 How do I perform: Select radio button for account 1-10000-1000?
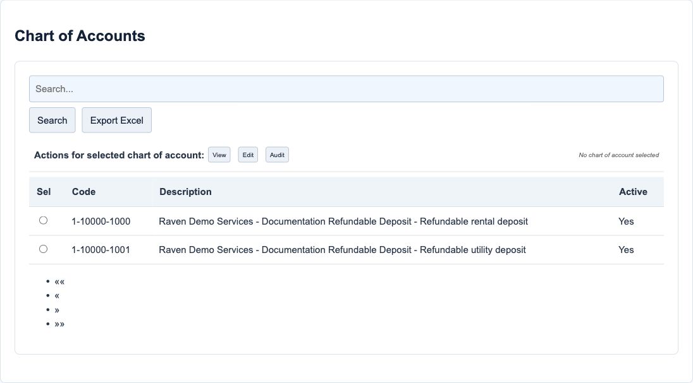point(43,220)
